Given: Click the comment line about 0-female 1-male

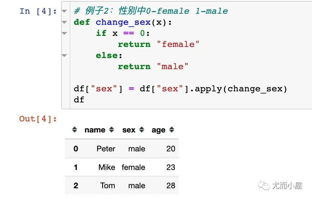Looking at the screenshot, I should click(x=151, y=11).
